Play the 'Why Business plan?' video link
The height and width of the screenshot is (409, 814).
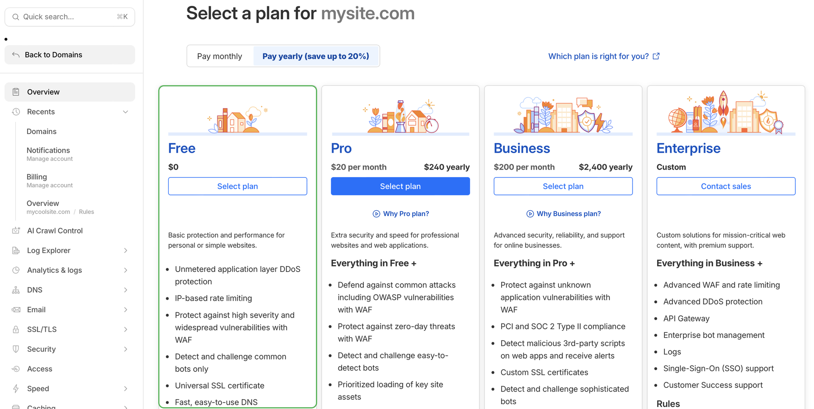[x=563, y=214]
